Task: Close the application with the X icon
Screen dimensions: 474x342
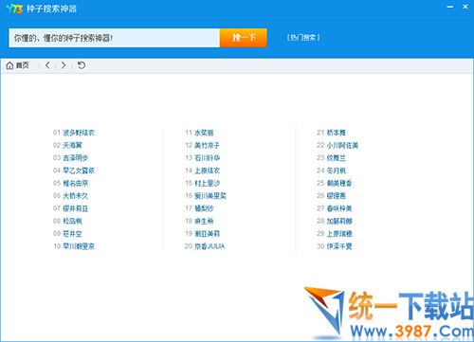Action: [465, 7]
